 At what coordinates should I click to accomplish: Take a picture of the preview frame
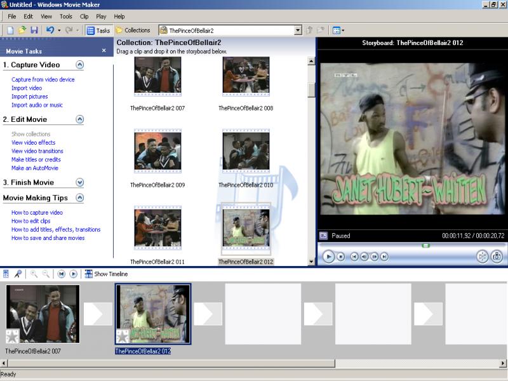[x=497, y=257]
